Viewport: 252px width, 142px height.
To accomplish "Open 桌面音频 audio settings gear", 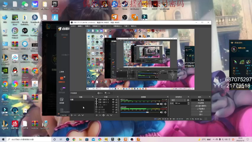I will [165, 112].
